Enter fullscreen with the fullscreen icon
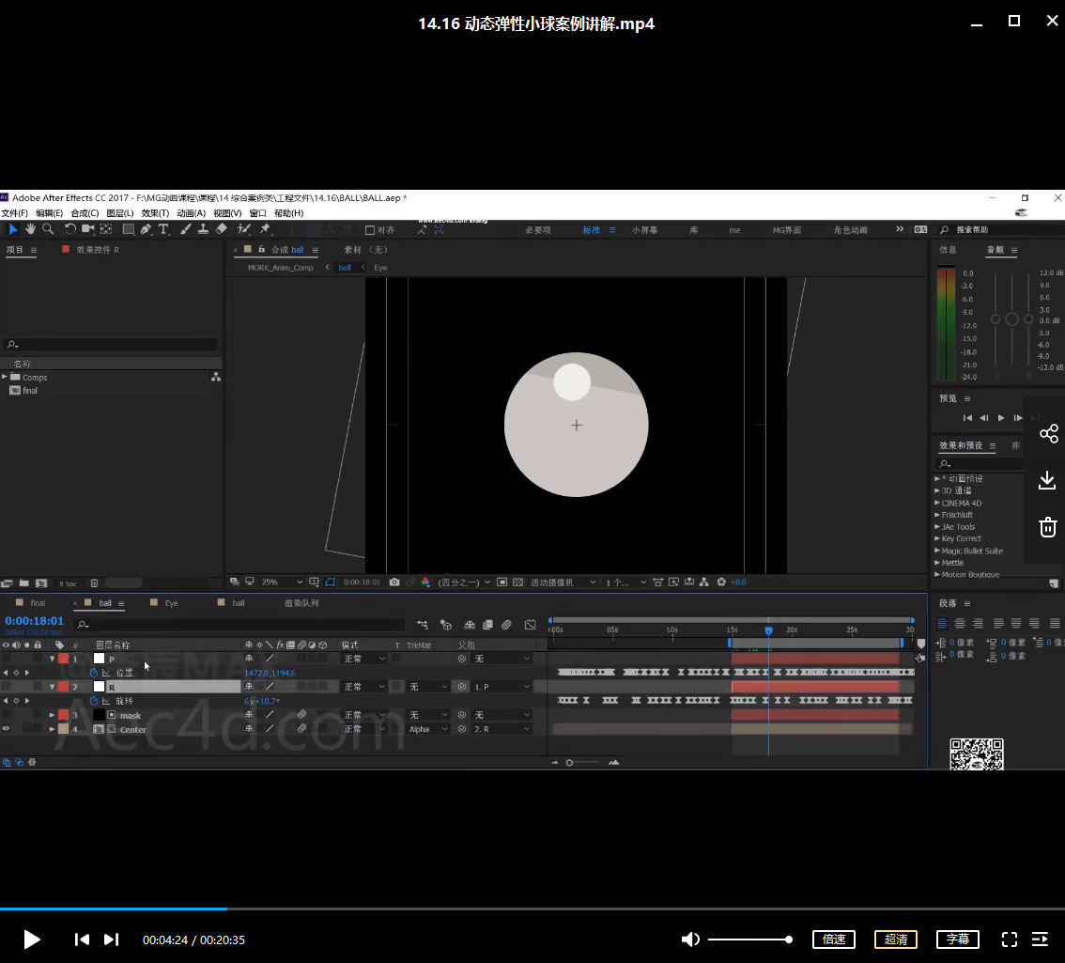This screenshot has height=963, width=1065. (x=1010, y=939)
